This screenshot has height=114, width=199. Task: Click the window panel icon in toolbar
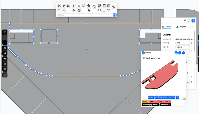pyautogui.click(x=108, y=5)
